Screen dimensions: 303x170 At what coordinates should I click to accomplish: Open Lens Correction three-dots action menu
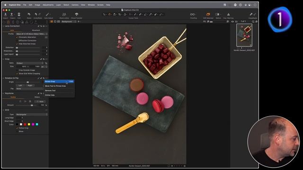[46, 26]
